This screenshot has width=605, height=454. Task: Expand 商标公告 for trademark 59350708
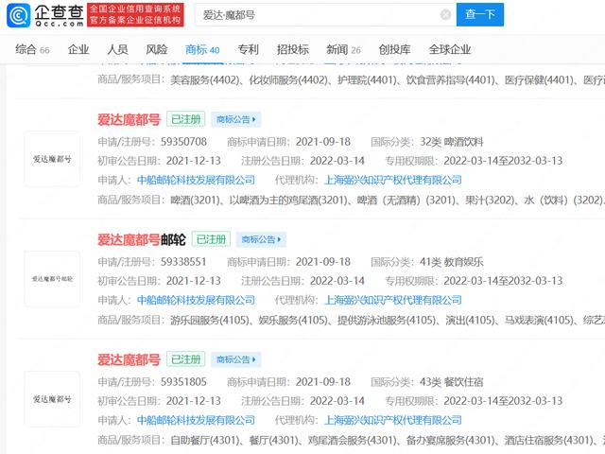pos(236,119)
